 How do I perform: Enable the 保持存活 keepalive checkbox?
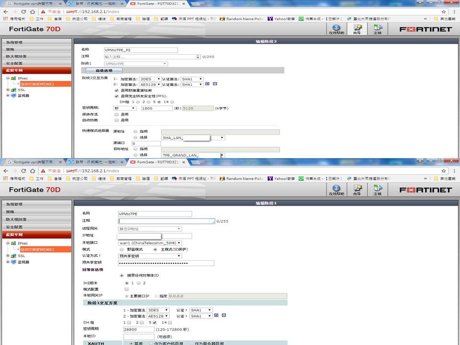click(x=116, y=115)
